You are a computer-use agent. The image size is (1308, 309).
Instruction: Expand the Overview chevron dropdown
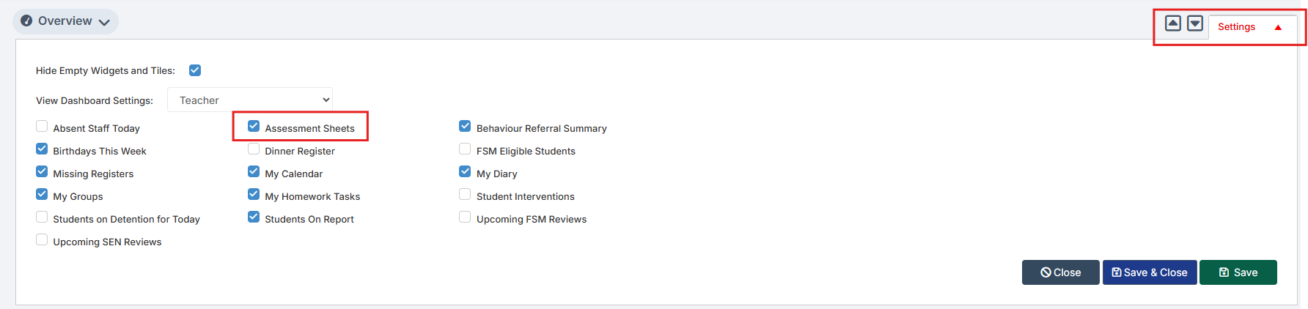point(104,22)
